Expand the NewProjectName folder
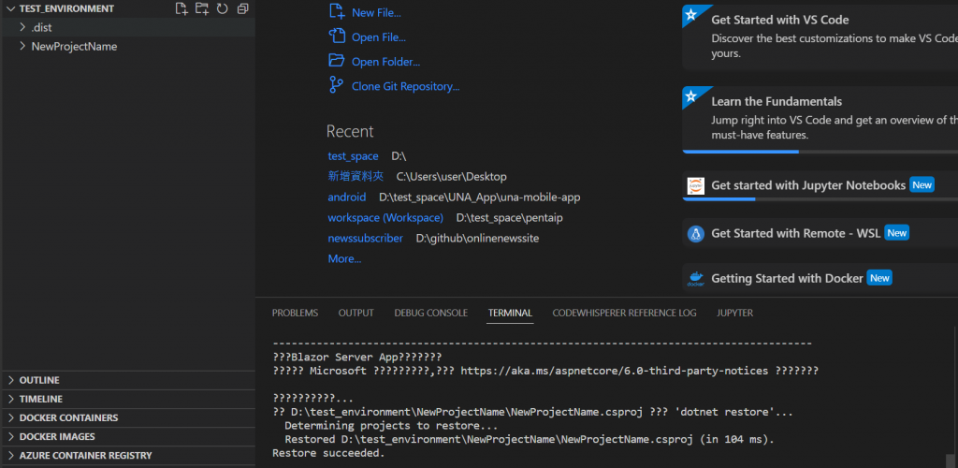 22,46
